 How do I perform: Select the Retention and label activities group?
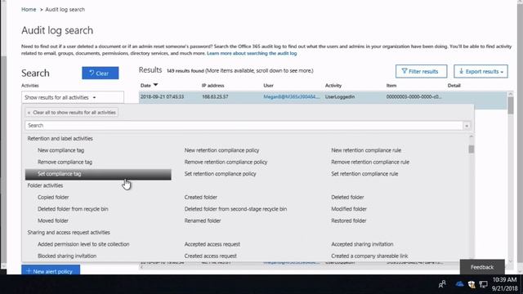click(x=60, y=138)
